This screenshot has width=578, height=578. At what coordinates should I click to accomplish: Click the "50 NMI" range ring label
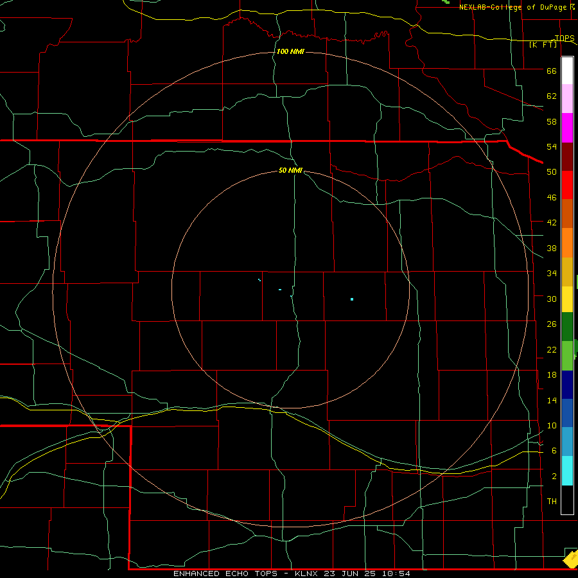(x=290, y=170)
